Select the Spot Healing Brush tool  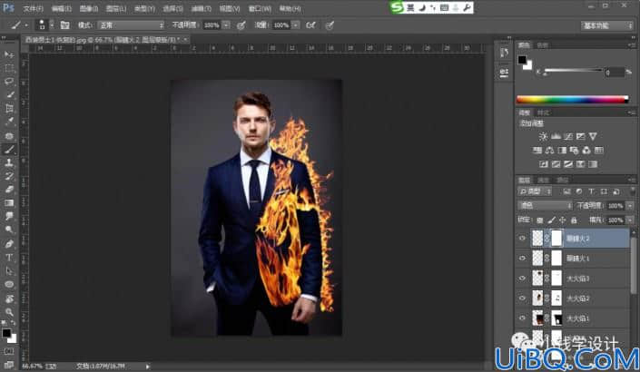coord(9,135)
